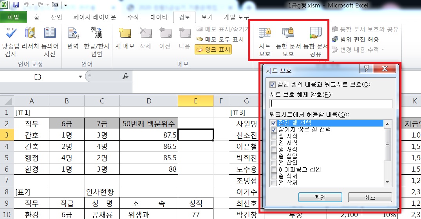The width and height of the screenshot is (421, 219).
Task: Click the 확인 button in dialog
Action: [x=320, y=197]
